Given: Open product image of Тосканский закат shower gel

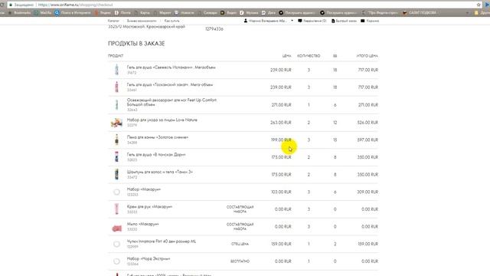Looking at the screenshot, I should [116, 87].
